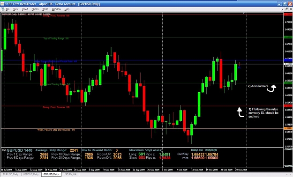Open the View menu

[15, 9]
